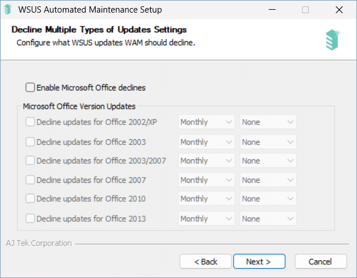Click the Microsoft Office Version Updates group label
Image resolution: width=357 pixels, height=278 pixels.
coord(79,106)
